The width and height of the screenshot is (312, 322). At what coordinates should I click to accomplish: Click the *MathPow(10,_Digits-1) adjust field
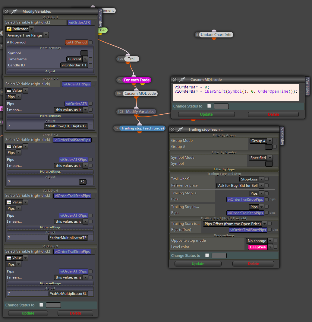pos(66,126)
